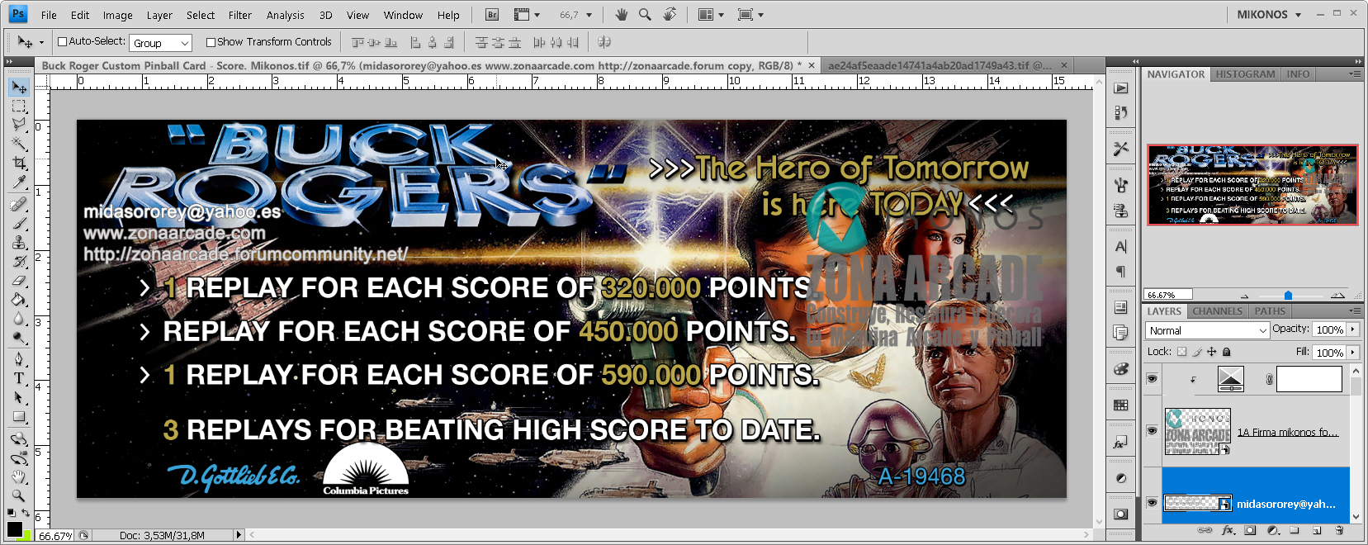Click the link layers icon
The height and width of the screenshot is (545, 1368).
coord(1205,530)
